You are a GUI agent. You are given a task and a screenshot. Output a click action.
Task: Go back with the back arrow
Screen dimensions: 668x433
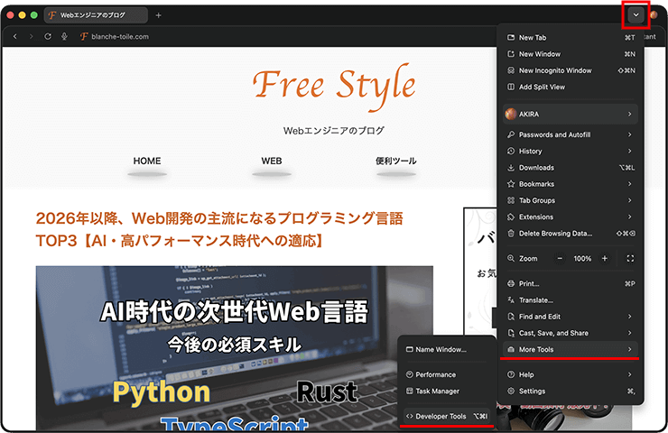[x=15, y=37]
